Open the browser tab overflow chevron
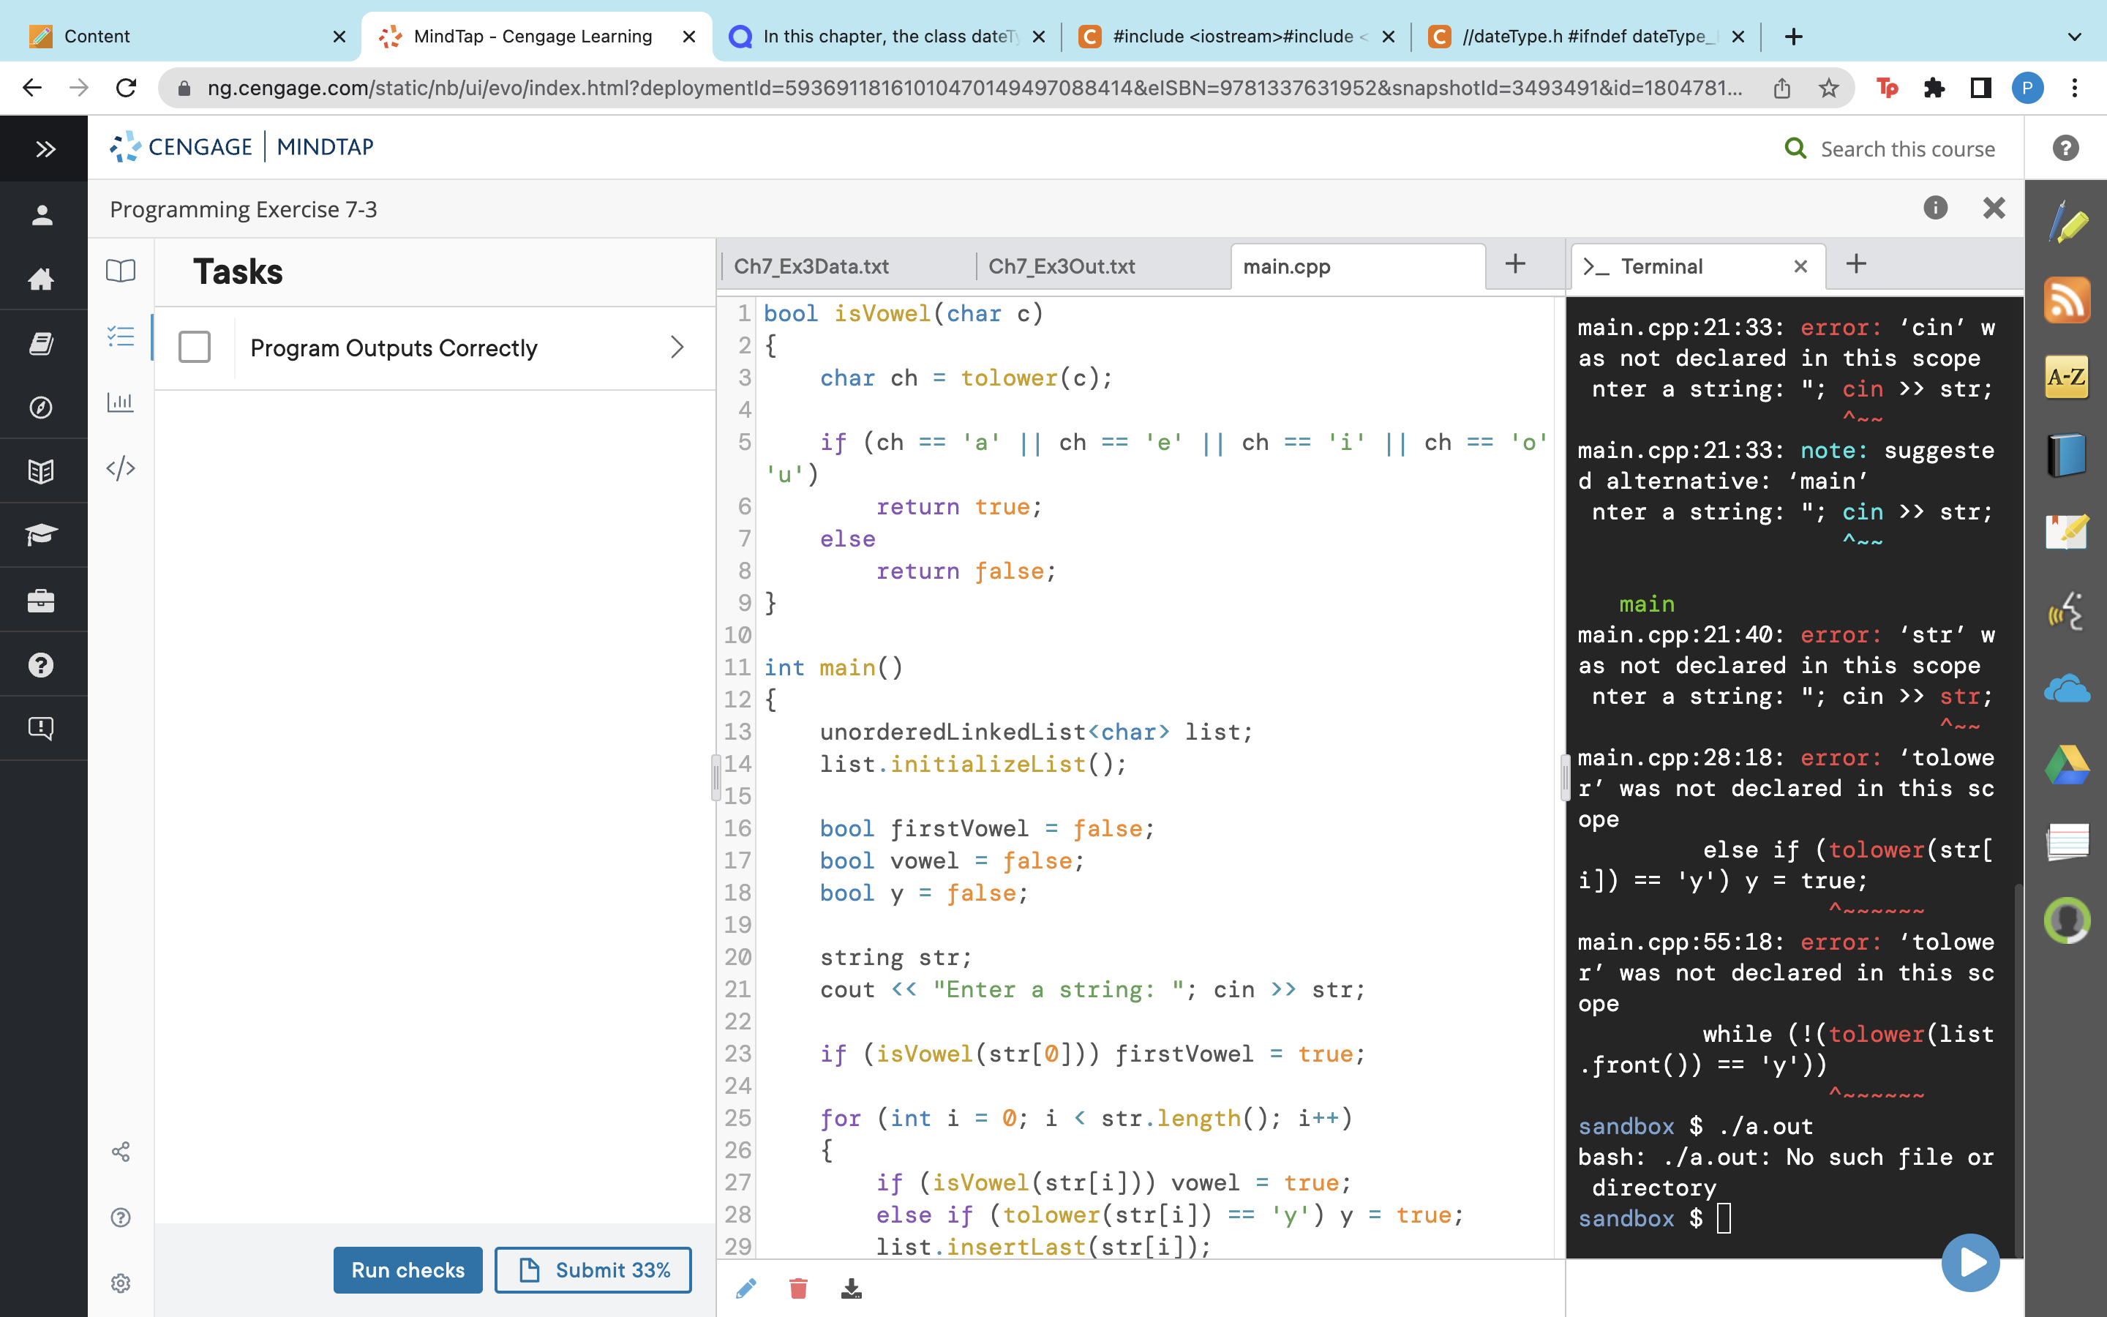 [x=2075, y=37]
